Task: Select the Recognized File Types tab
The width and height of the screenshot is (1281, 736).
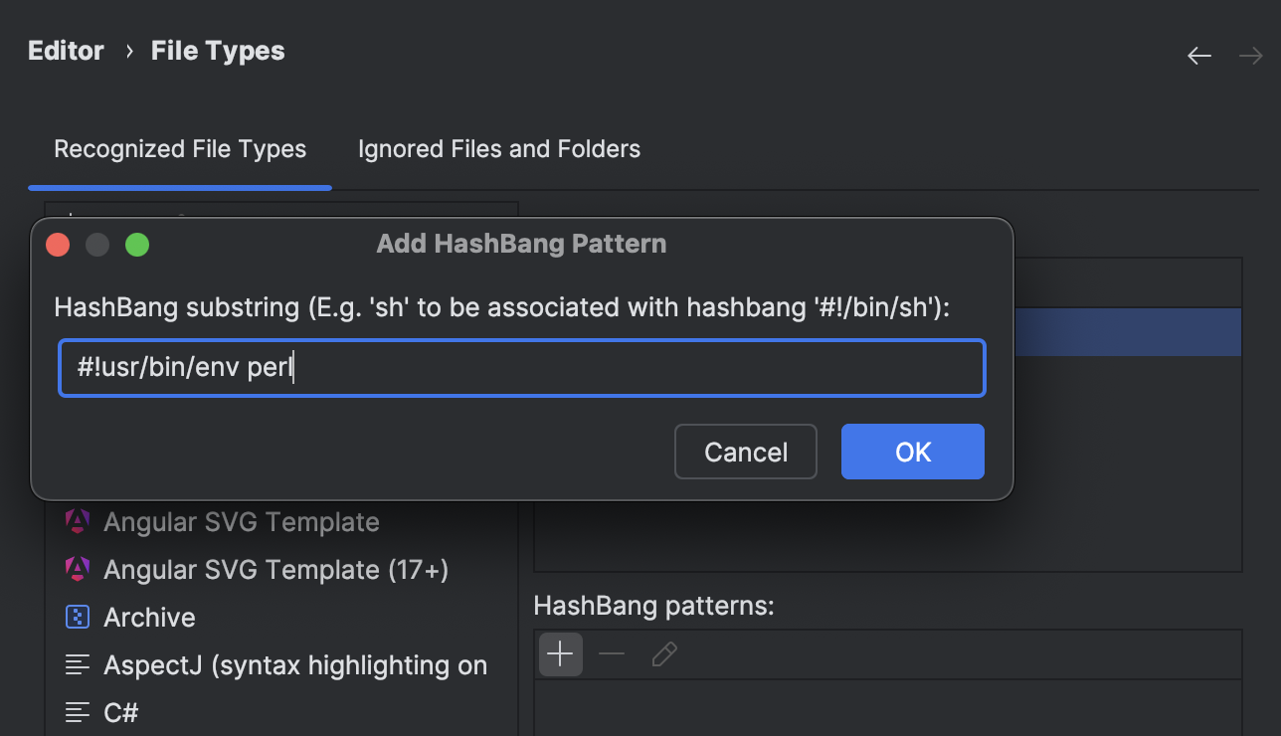Action: click(180, 148)
